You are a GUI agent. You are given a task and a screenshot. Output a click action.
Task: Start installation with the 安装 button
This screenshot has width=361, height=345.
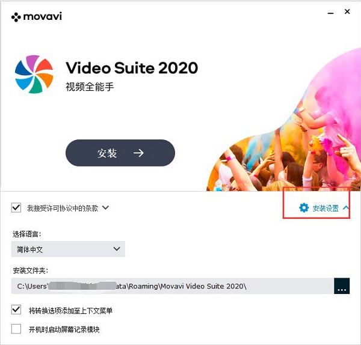tap(120, 153)
